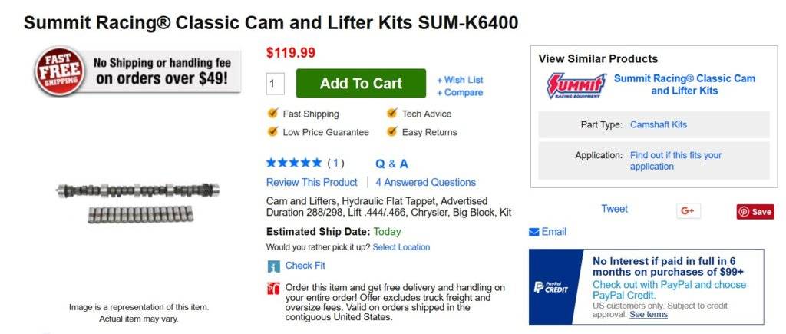Image resolution: width=786 pixels, height=334 pixels.
Task: Click Select Location for pickup
Action: pos(401,247)
